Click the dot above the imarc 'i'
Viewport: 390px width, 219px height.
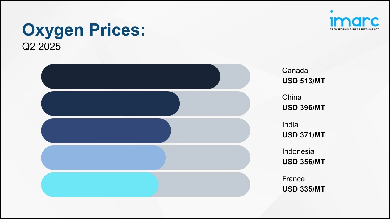point(331,12)
